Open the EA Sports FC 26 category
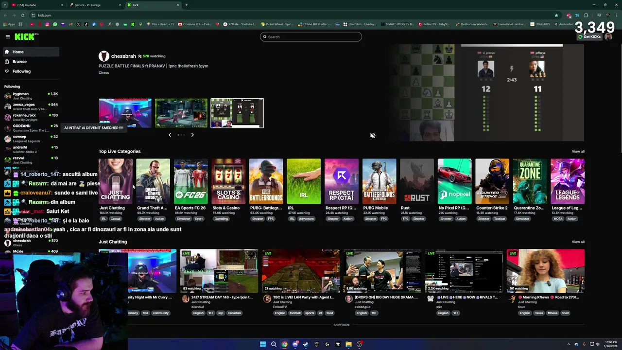The image size is (622, 350). (x=190, y=181)
